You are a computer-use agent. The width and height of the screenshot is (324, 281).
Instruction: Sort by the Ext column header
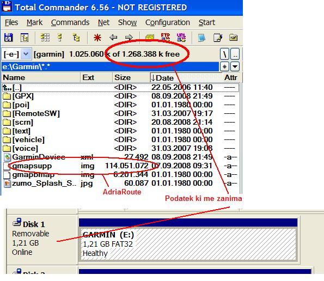point(96,77)
